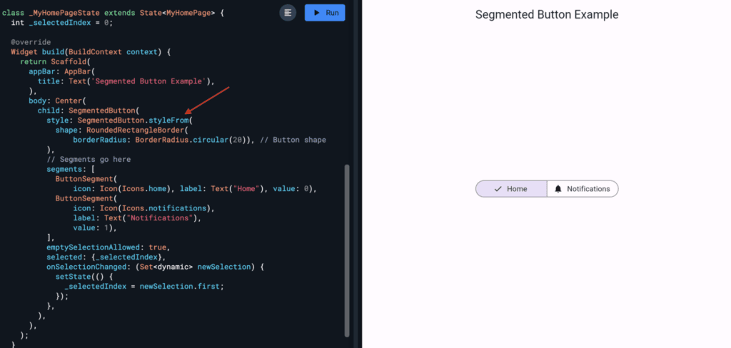The image size is (731, 348).
Task: Click the checkmark icon in Home segment
Action: (x=498, y=189)
